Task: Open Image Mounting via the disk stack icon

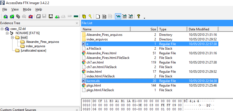Action: (18, 16)
